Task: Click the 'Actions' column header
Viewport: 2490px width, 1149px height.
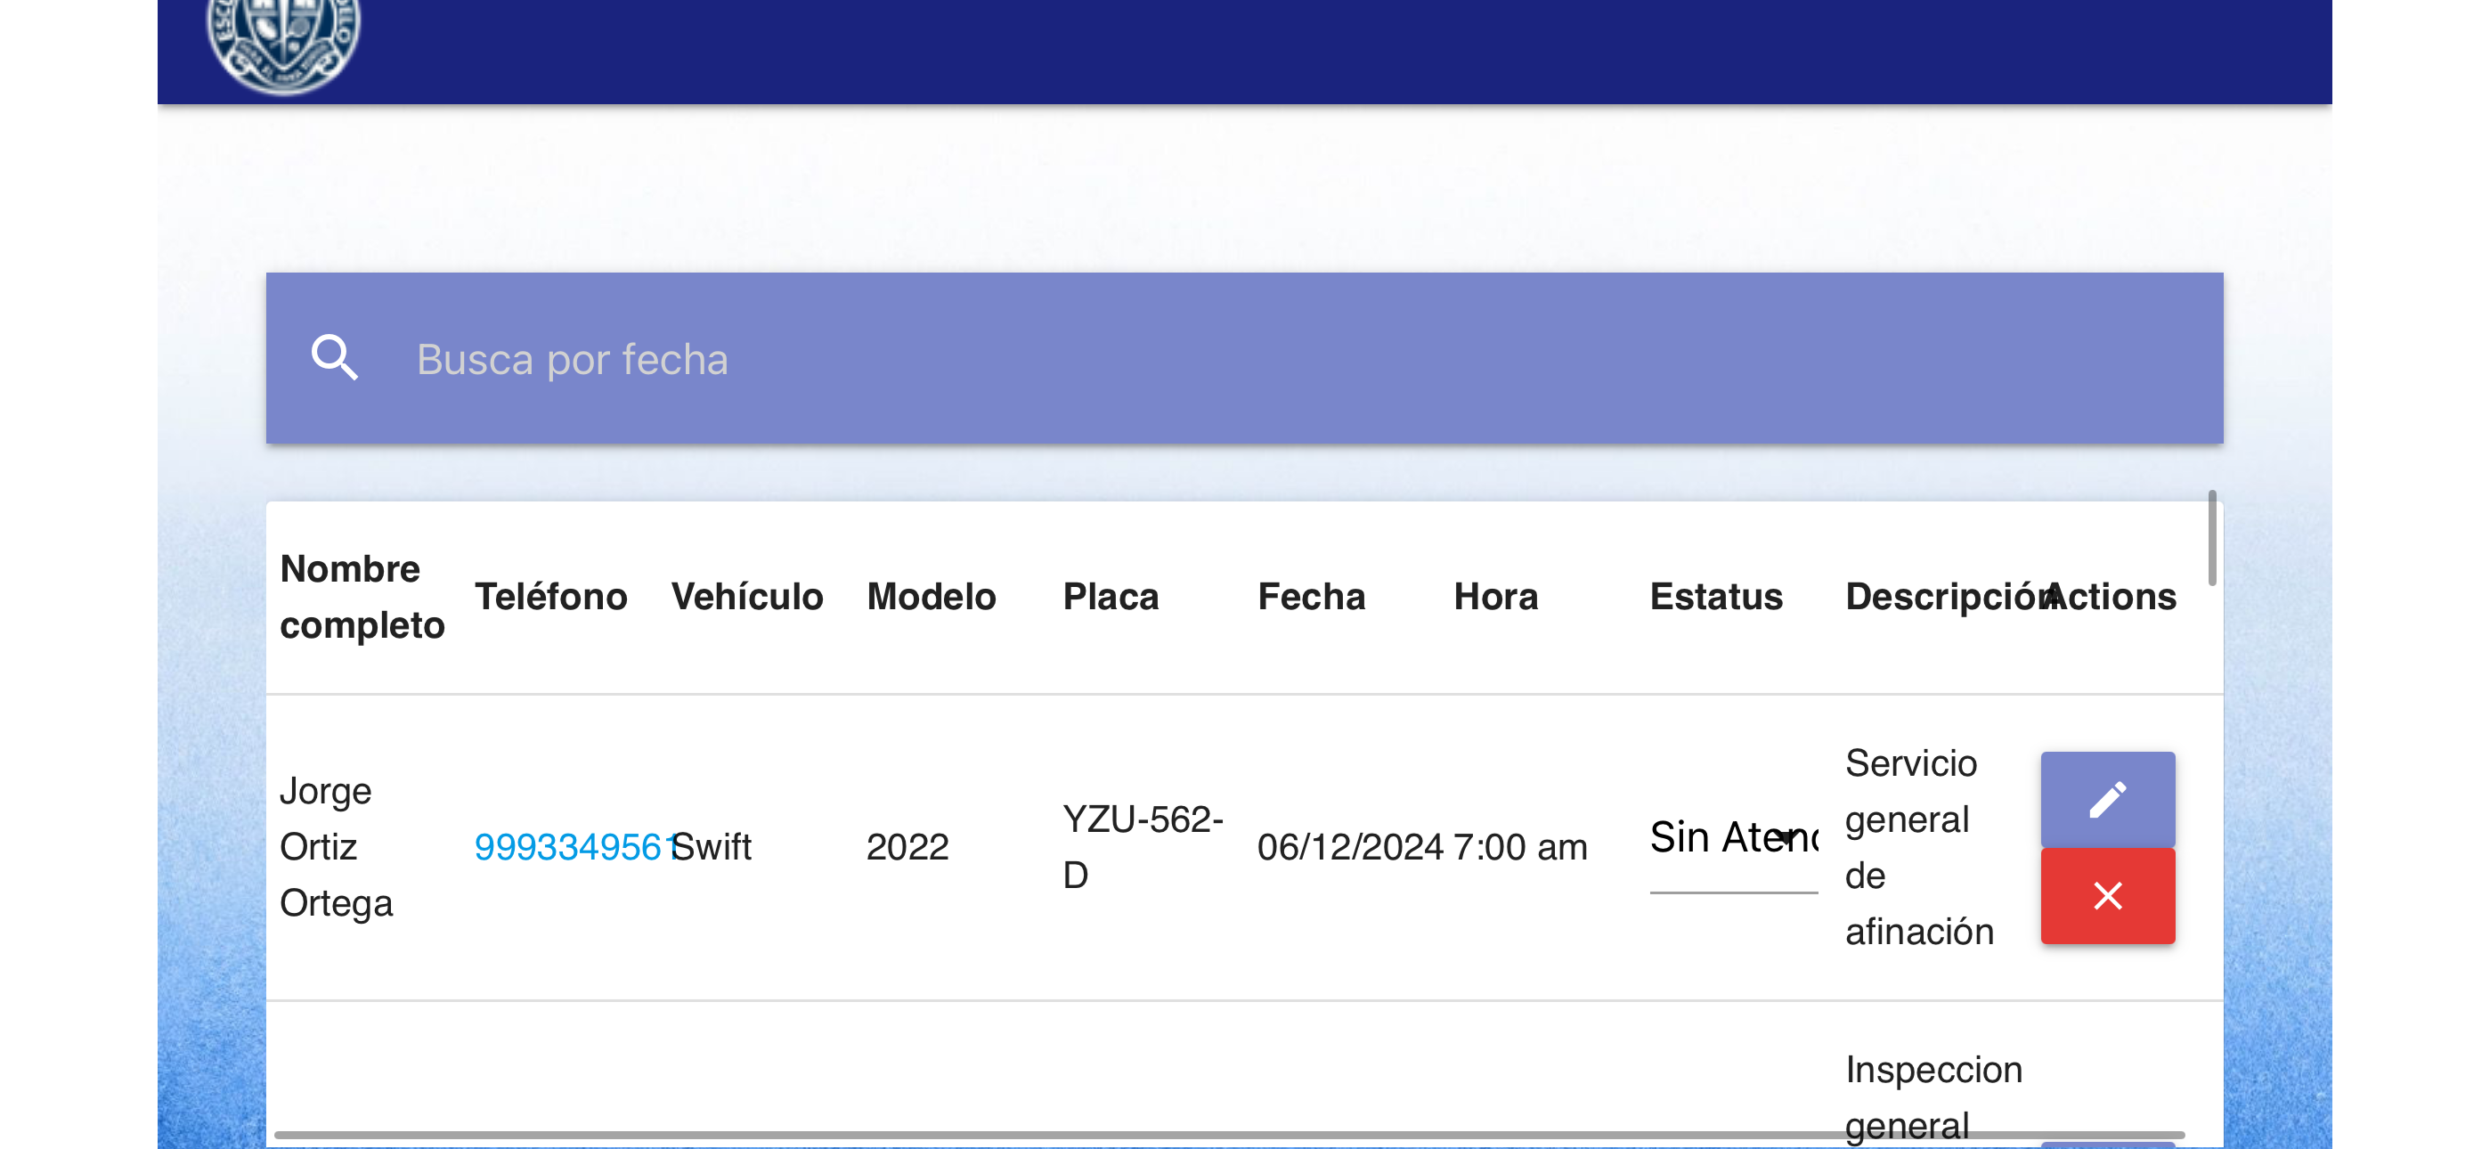Action: (x=2112, y=596)
